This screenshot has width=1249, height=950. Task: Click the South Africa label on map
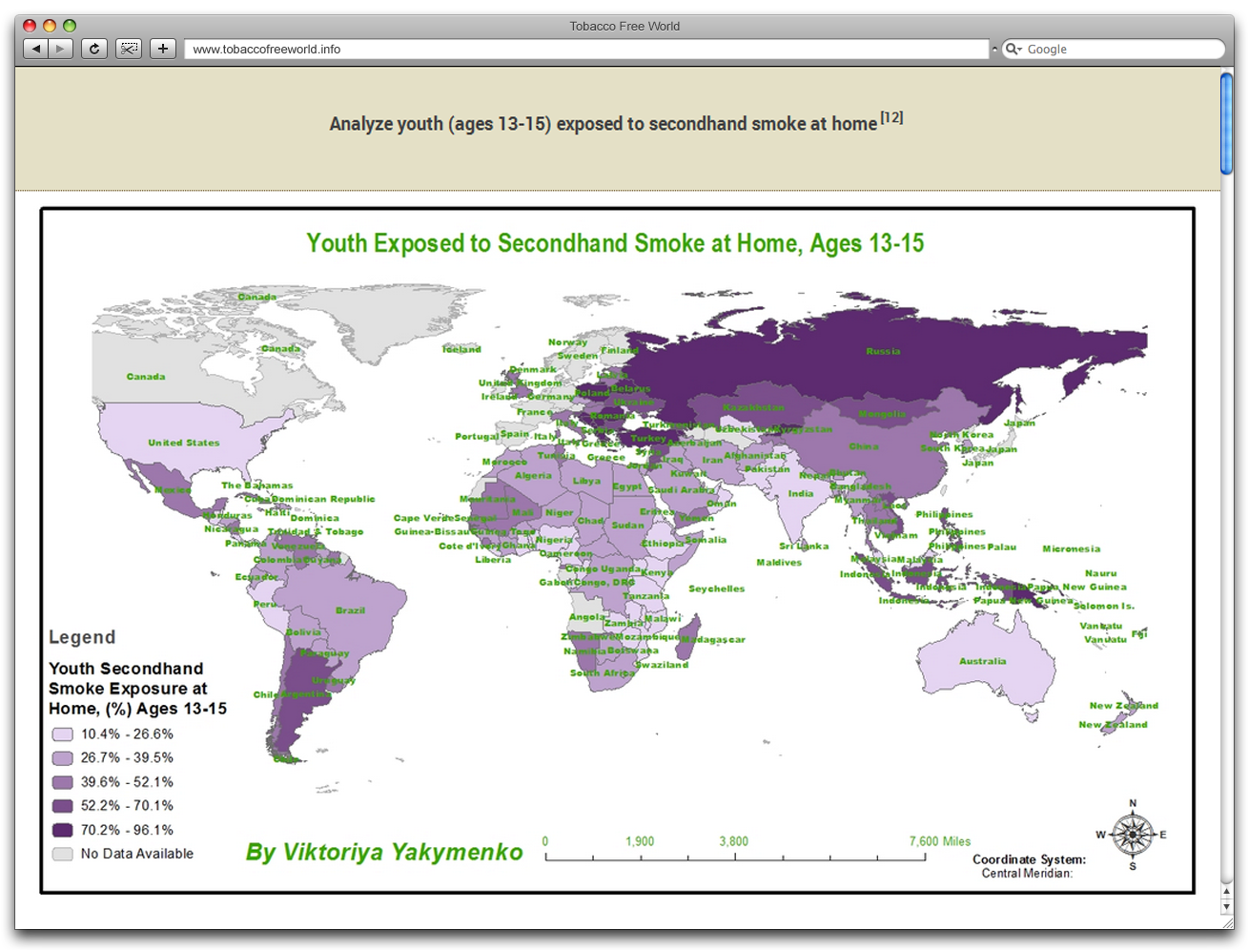603,672
